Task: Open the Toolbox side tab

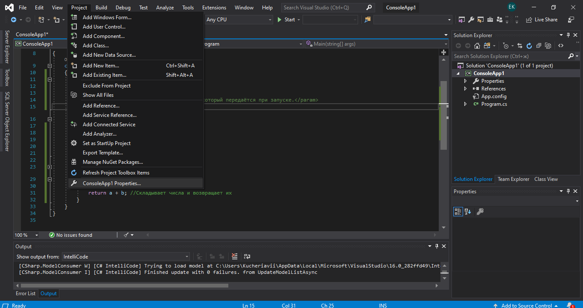Action: pos(7,77)
